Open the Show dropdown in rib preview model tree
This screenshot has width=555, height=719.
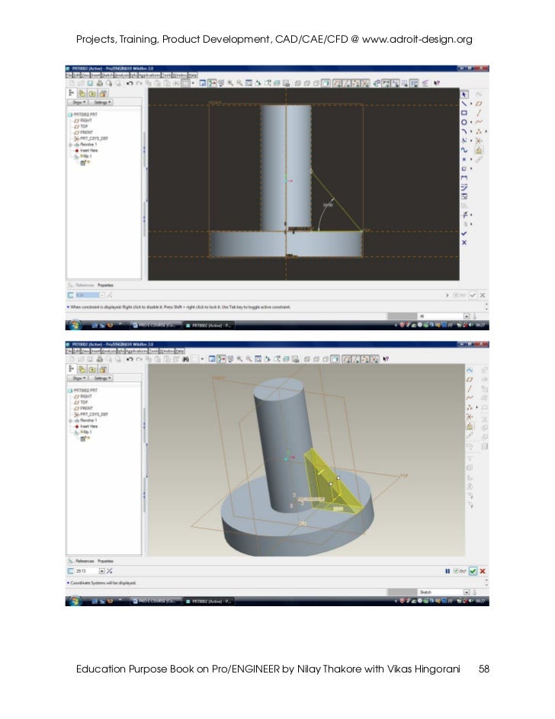(x=78, y=378)
